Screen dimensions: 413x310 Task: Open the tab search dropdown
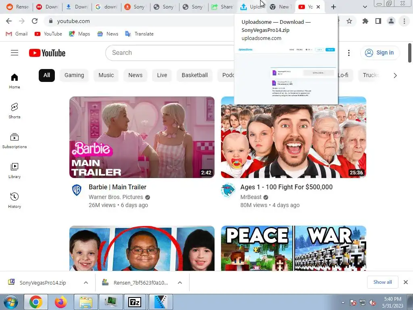click(x=365, y=7)
